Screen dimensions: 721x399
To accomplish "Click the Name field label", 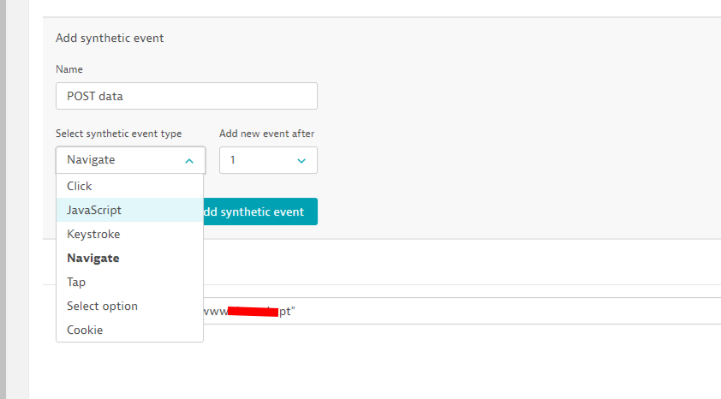I will 69,68.
